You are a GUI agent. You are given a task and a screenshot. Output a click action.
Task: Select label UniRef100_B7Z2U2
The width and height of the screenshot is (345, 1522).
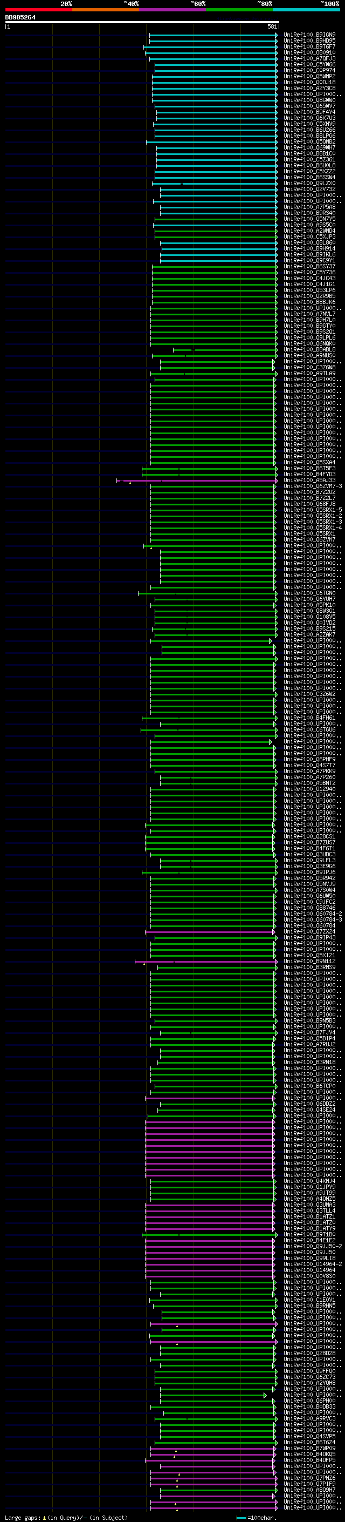(x=309, y=492)
